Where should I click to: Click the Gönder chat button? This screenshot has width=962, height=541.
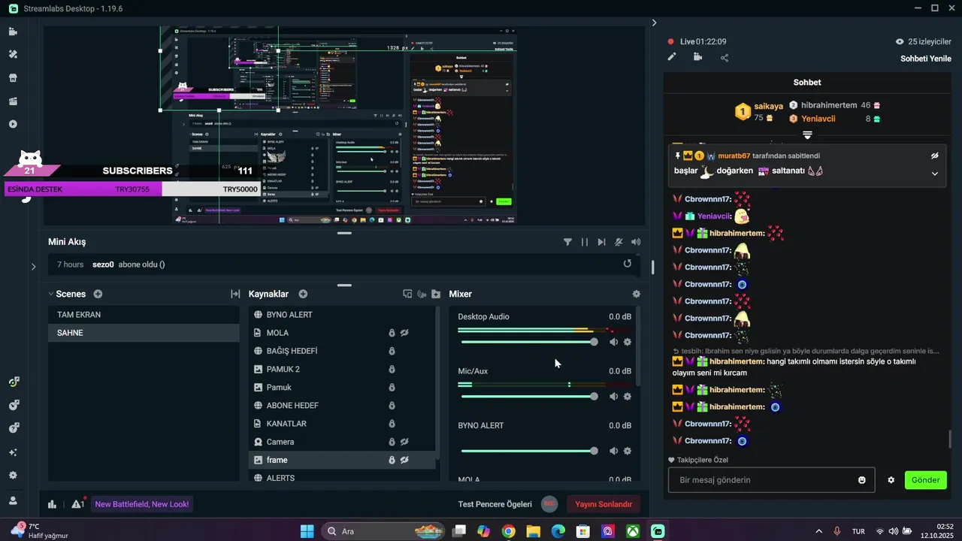[x=925, y=480]
